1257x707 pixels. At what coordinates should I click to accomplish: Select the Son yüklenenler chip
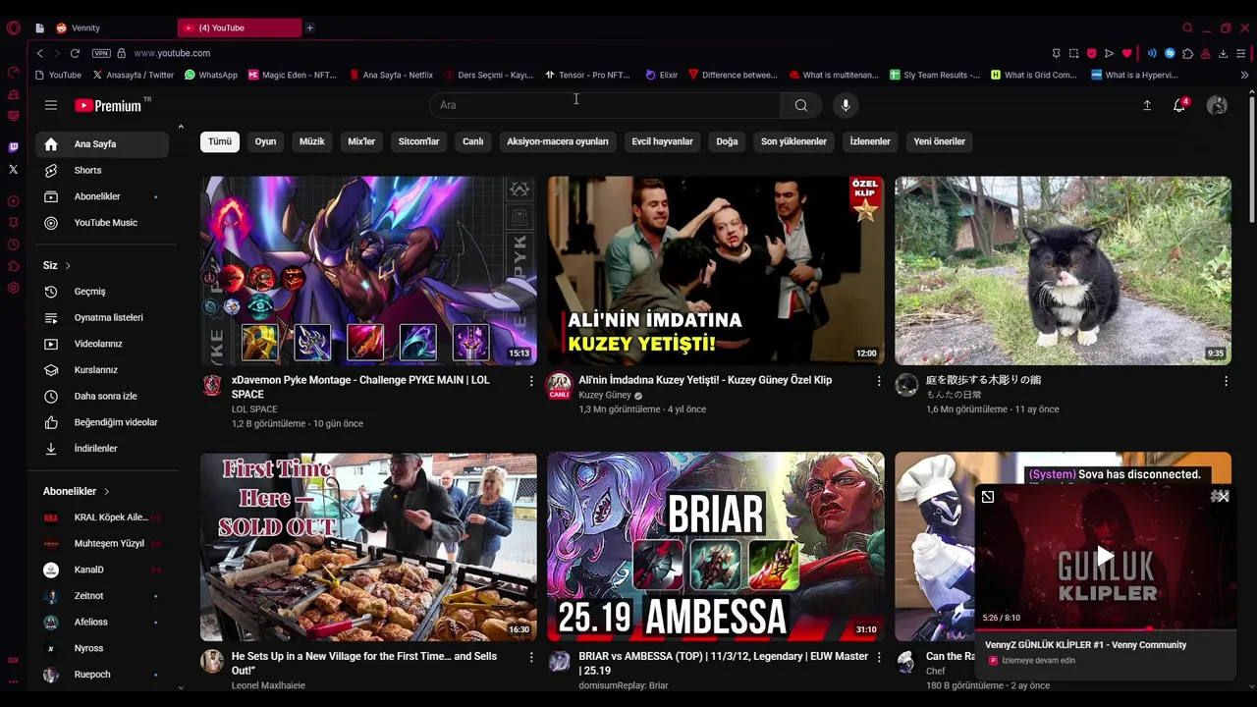793,141
